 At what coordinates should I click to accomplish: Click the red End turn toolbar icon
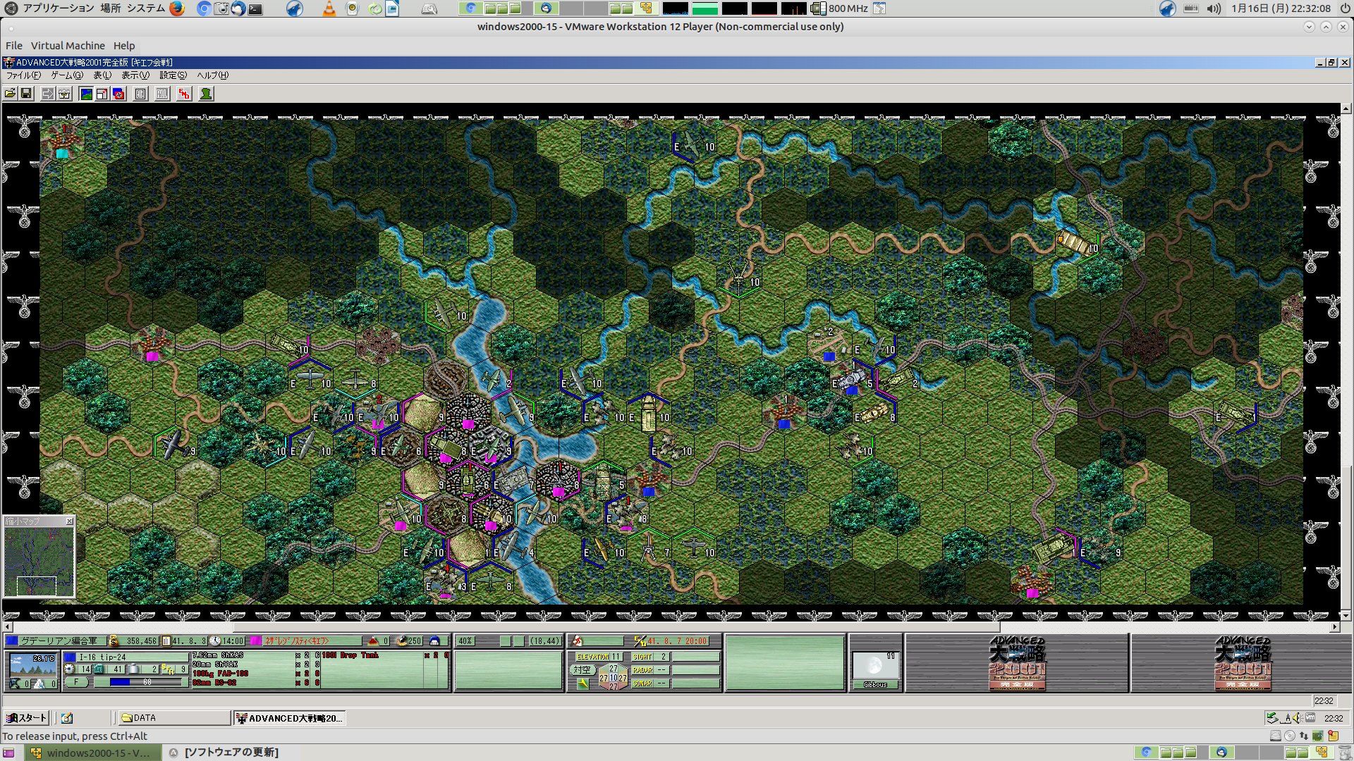184,94
